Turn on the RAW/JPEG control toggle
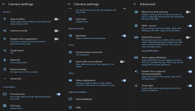Screen dimensions: 195x111 click(188, 37)
